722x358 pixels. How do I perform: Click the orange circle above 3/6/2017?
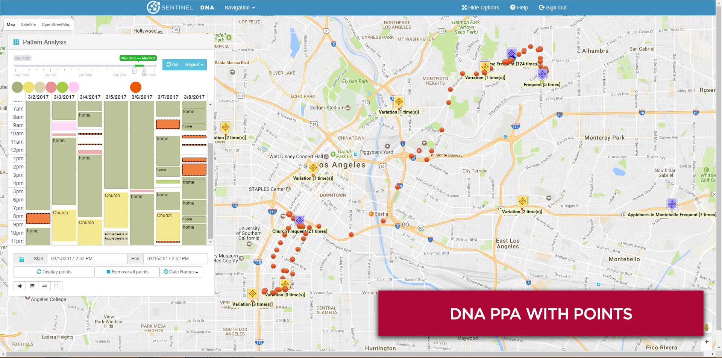[136, 87]
